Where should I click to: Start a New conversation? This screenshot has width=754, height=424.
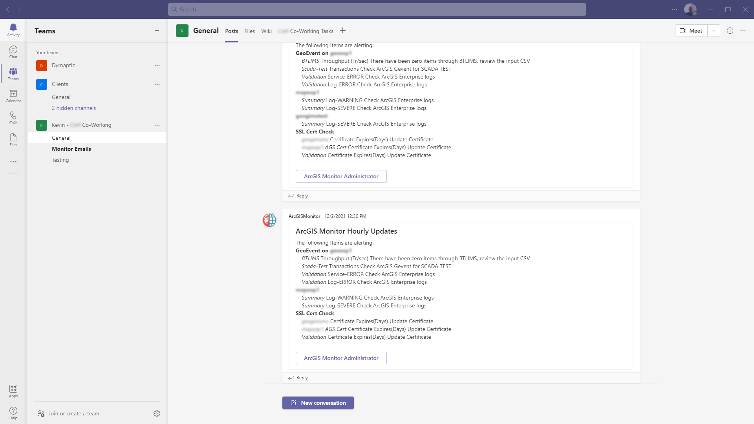click(x=318, y=403)
